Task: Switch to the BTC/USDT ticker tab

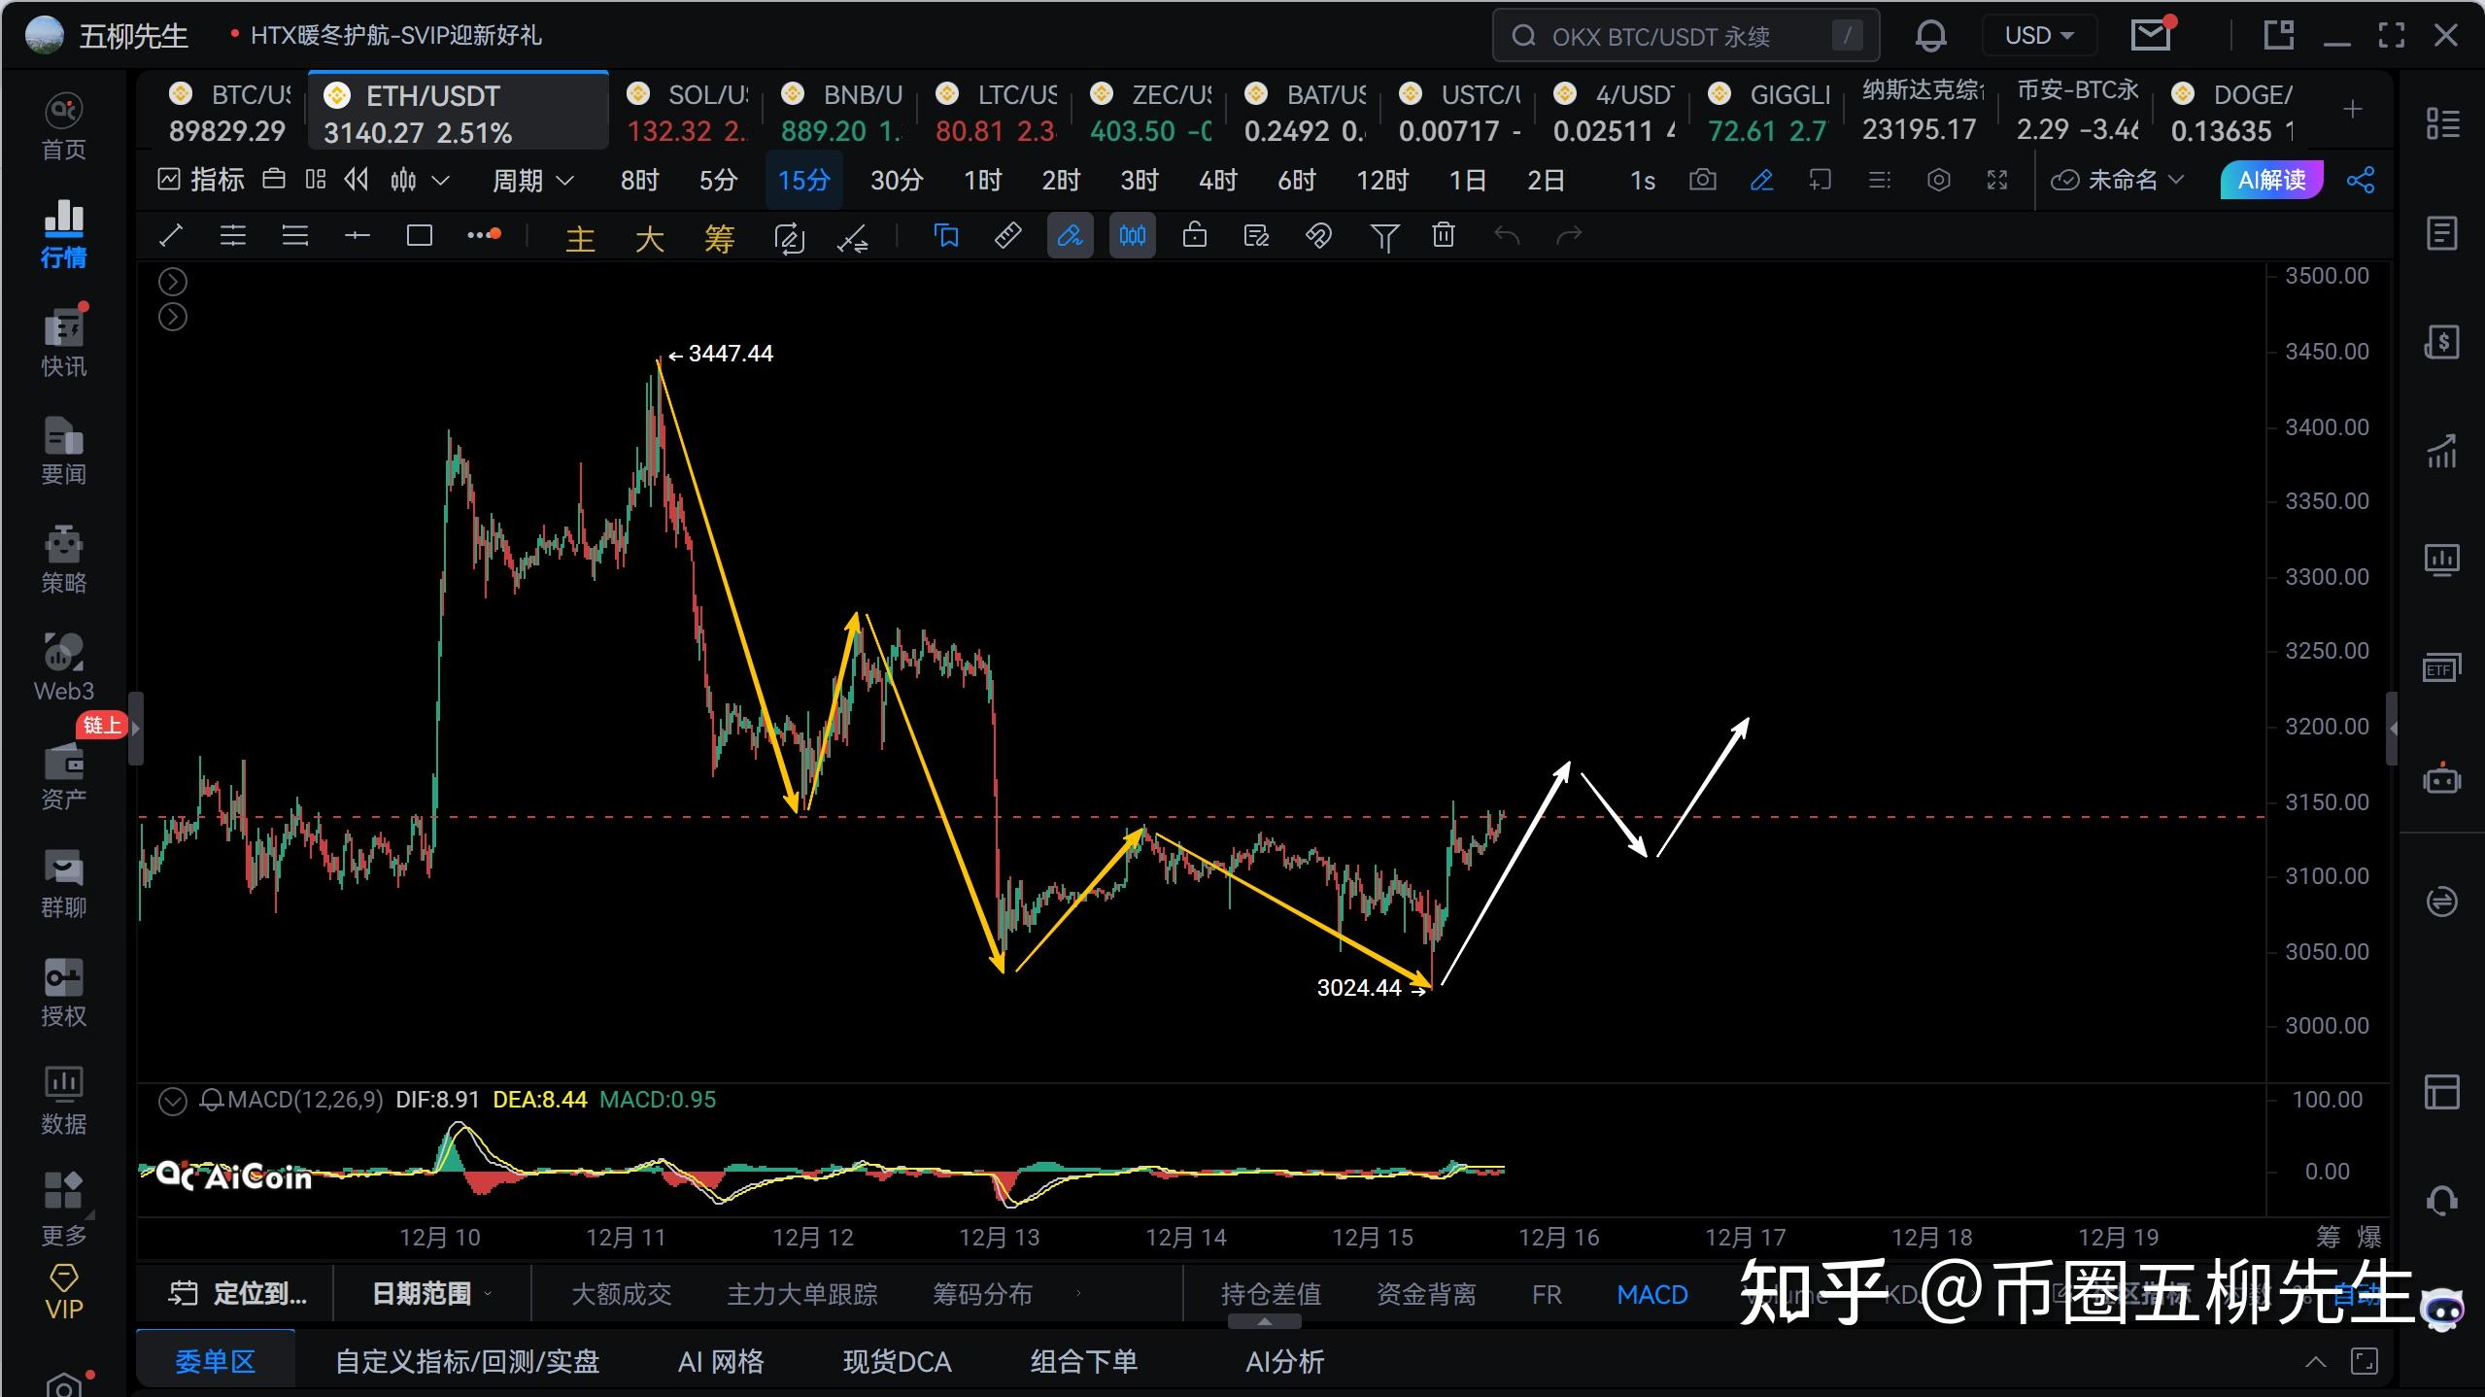Action: point(229,111)
